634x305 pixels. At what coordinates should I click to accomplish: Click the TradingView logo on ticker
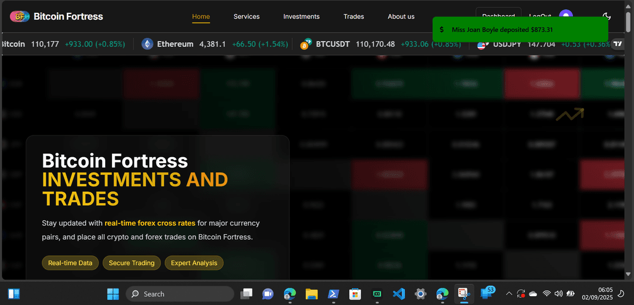tap(618, 43)
